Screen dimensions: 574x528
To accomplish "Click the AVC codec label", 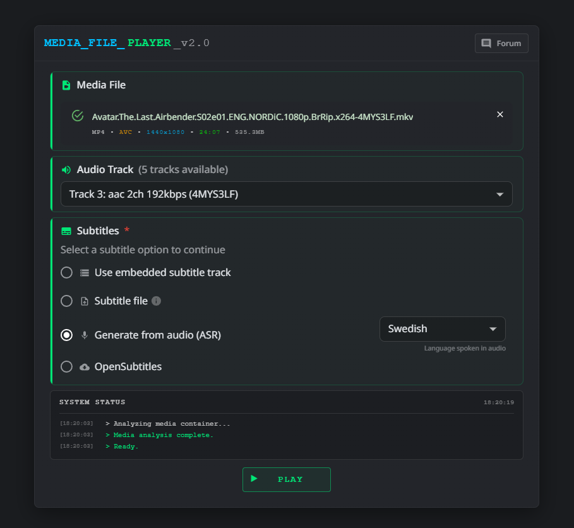I will pyautogui.click(x=125, y=132).
